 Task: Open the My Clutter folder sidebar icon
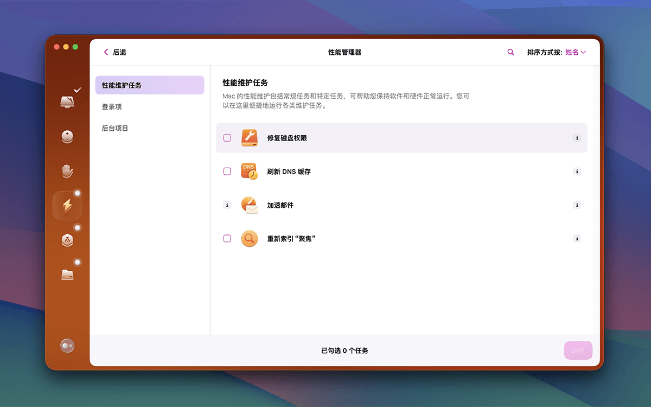click(67, 275)
